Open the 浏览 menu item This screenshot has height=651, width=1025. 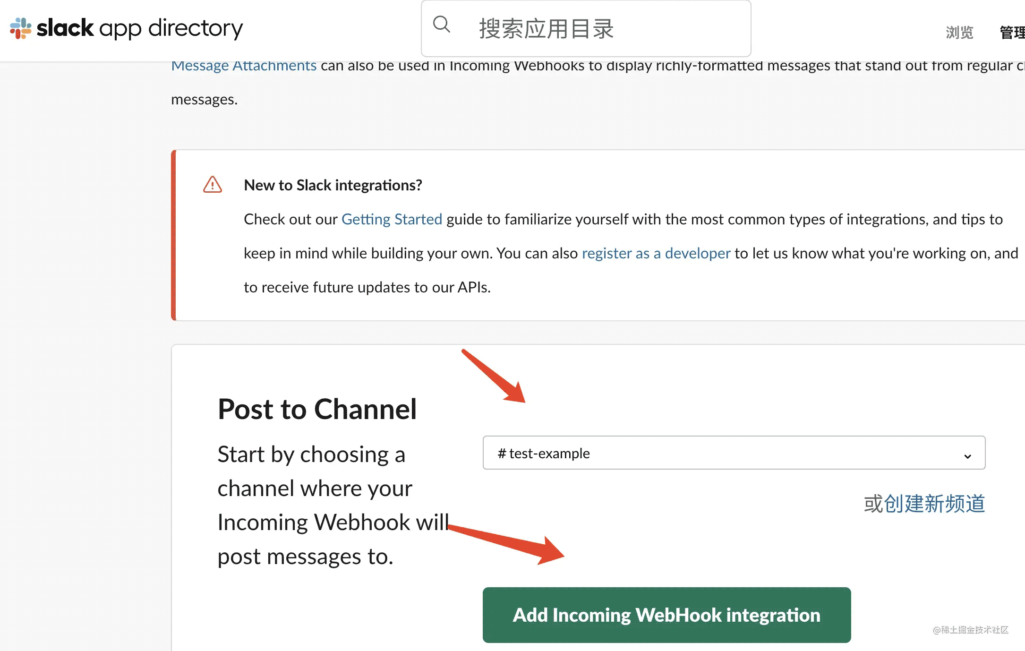959,33
